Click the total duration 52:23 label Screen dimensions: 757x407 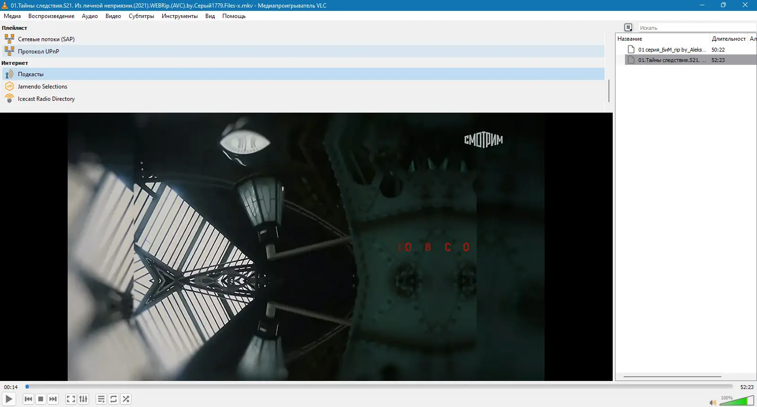(x=747, y=387)
